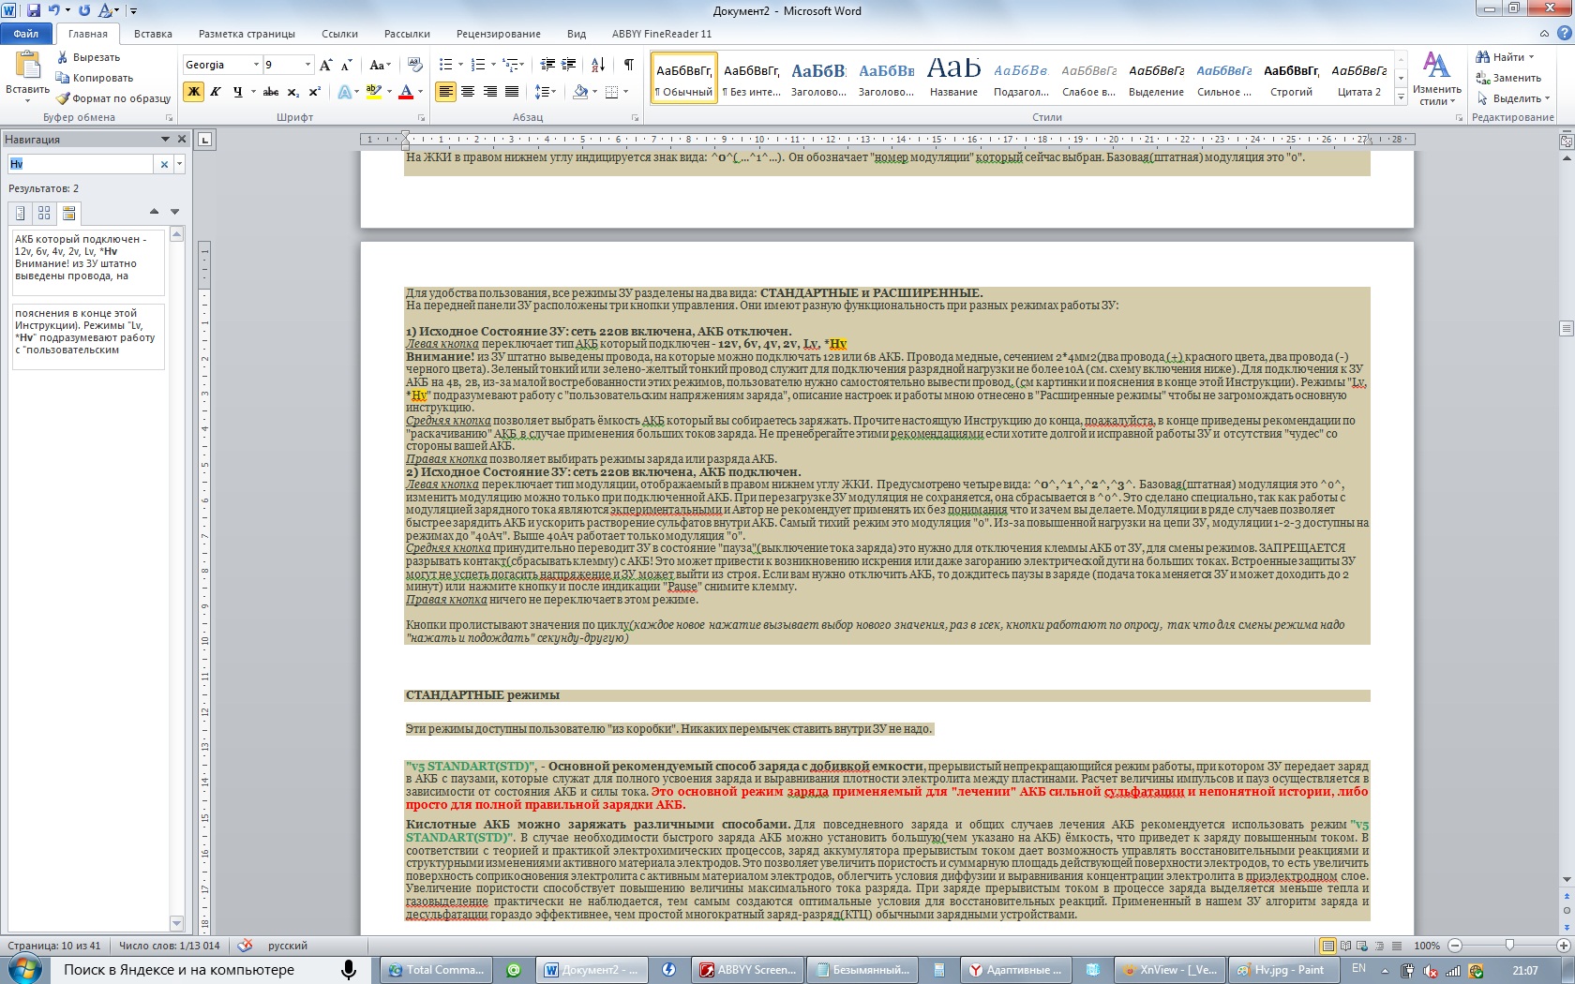Click the Clear Formatting eraser icon
Image resolution: width=1575 pixels, height=984 pixels.
click(x=415, y=65)
